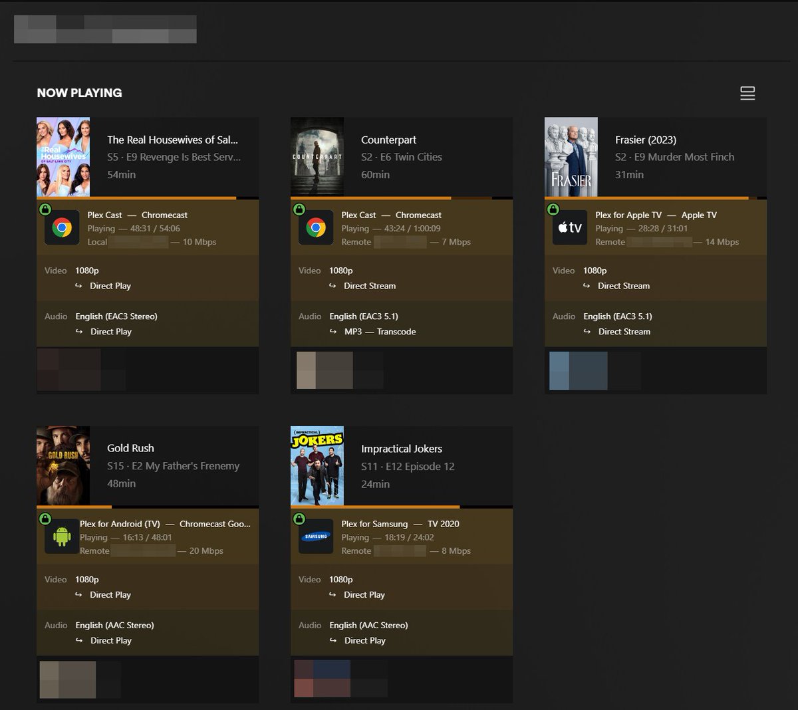
Task: Click Direct Play arrow under Impractical Jokers video
Action: pyautogui.click(x=333, y=595)
